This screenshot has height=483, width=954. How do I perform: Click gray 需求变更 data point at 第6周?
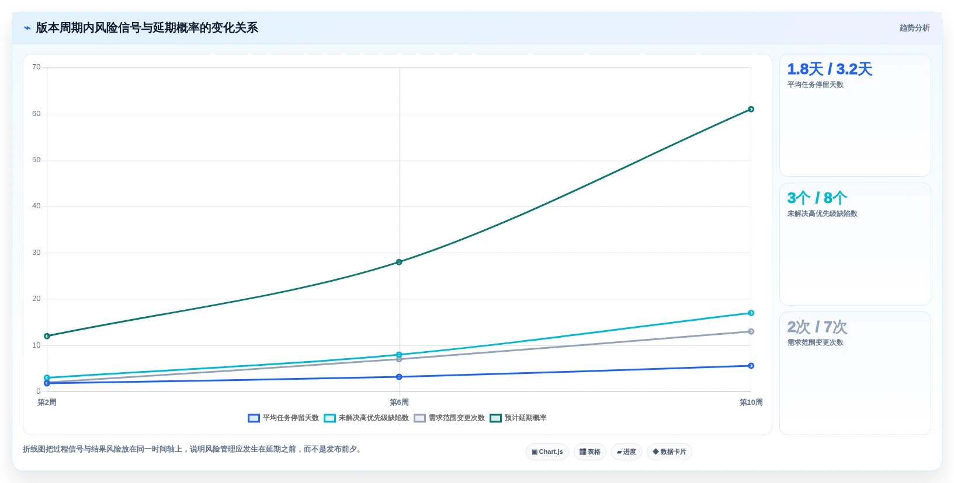(x=399, y=359)
